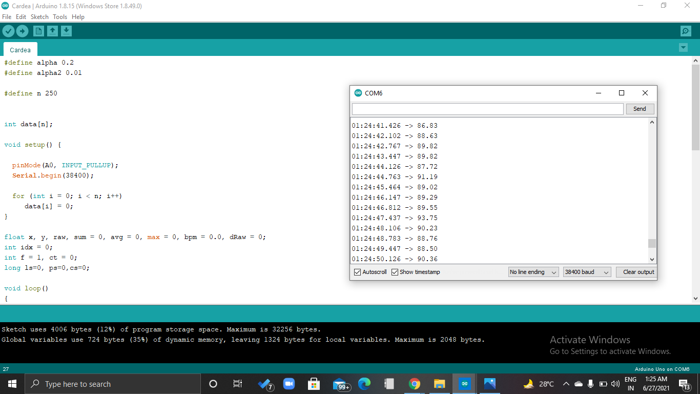Show hidden tray icons chevron
Image resolution: width=700 pixels, height=394 pixels.
(x=566, y=384)
